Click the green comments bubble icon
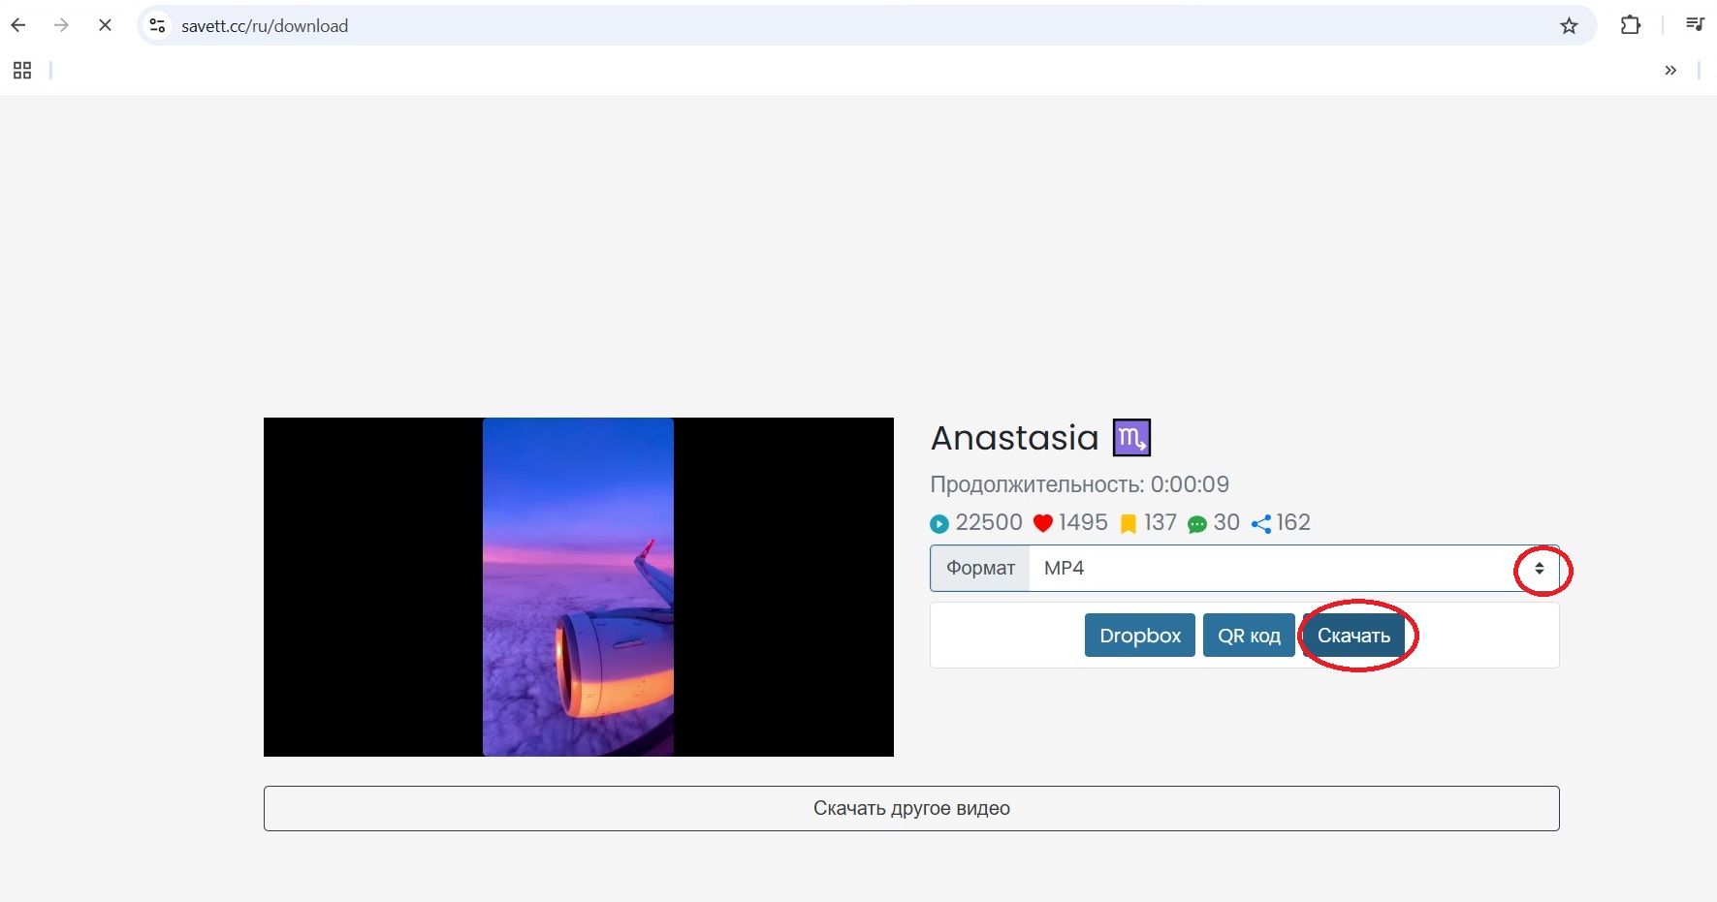1717x902 pixels. click(x=1197, y=524)
